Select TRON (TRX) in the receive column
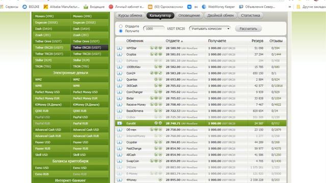Screen dimensions: 326x183 [90, 67]
